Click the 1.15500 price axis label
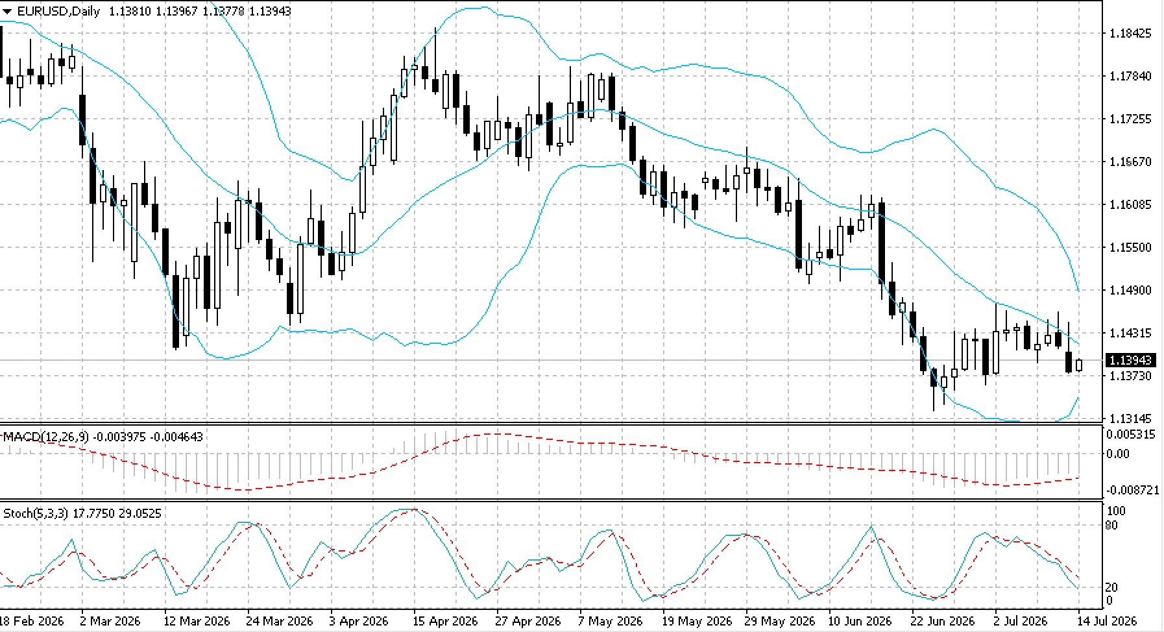The width and height of the screenshot is (1164, 632). 1131,247
